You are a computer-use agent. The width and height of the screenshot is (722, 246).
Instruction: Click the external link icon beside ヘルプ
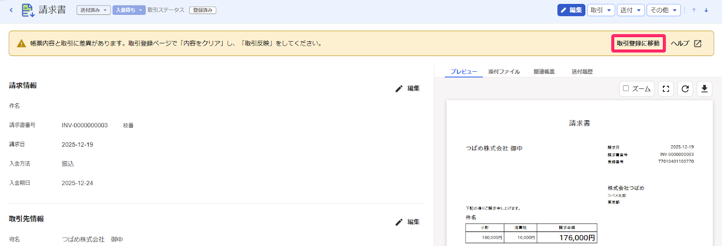698,43
